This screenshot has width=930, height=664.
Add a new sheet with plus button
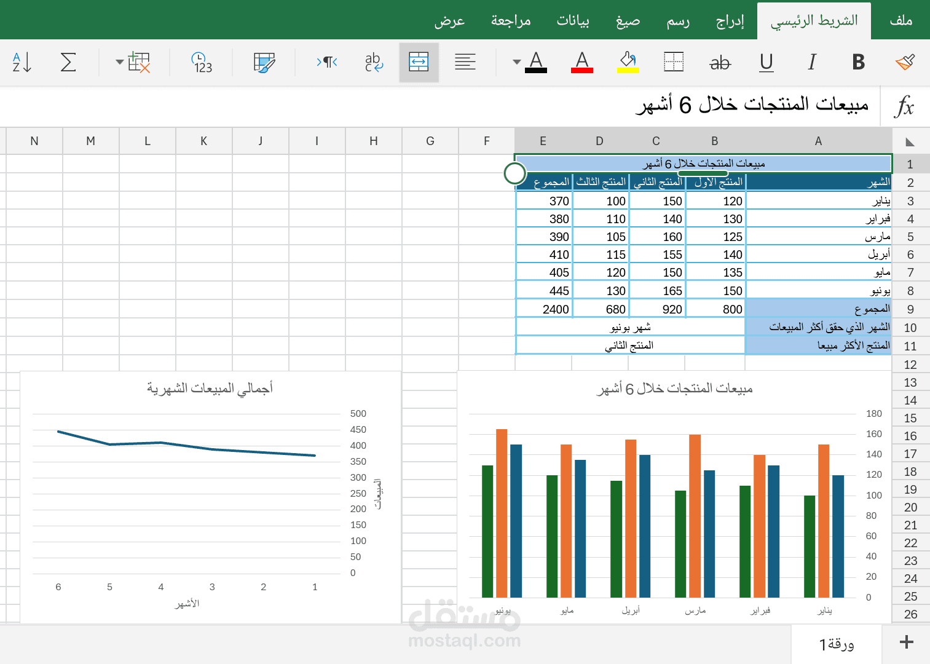coord(906,643)
